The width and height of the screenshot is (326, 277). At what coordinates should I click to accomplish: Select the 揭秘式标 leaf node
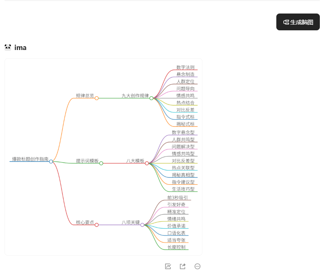point(185,124)
